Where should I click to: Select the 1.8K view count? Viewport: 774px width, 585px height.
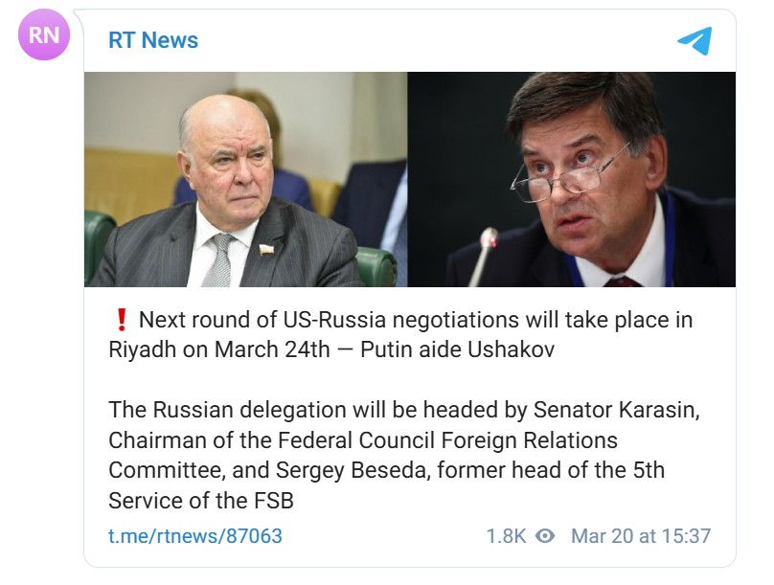506,536
